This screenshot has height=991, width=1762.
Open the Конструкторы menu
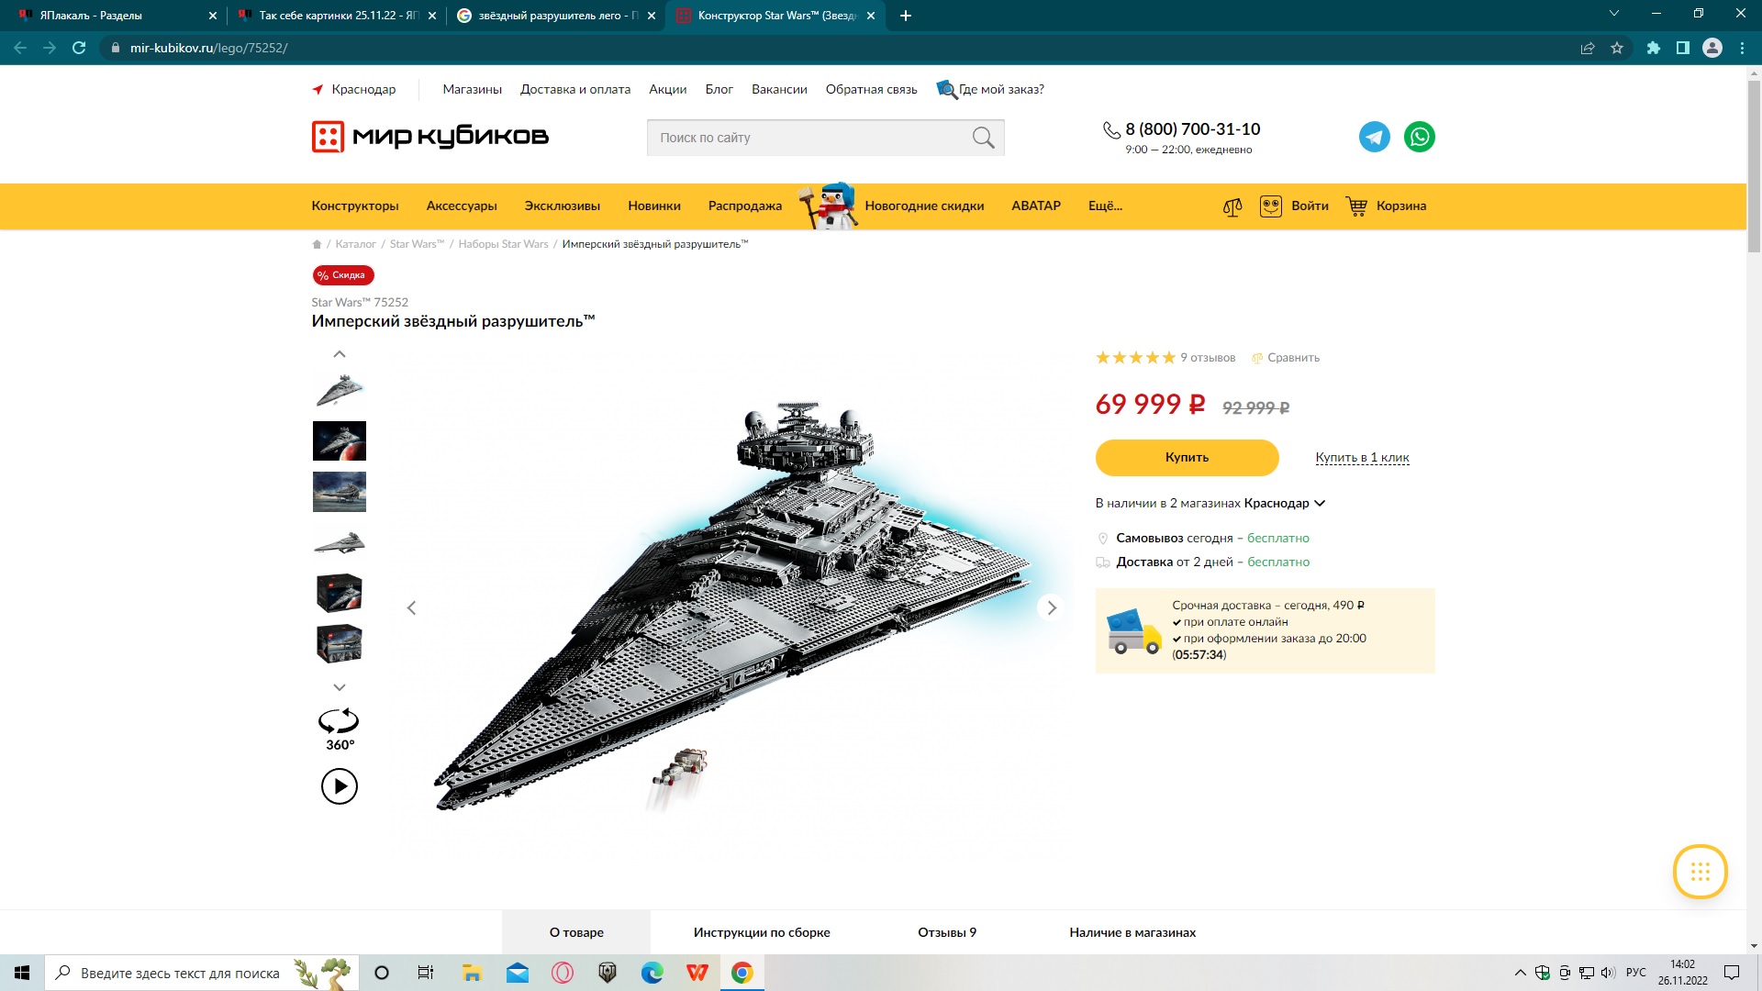coord(355,206)
